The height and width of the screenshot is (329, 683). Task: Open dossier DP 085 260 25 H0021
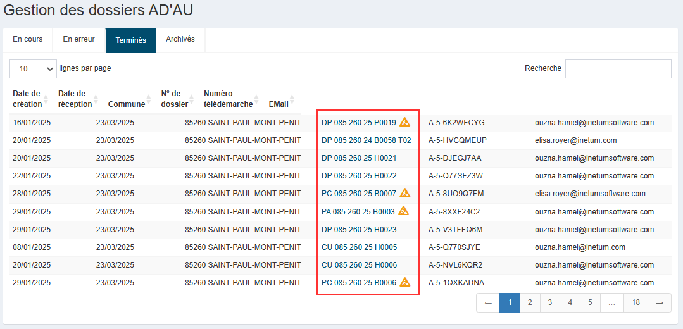coord(359,158)
